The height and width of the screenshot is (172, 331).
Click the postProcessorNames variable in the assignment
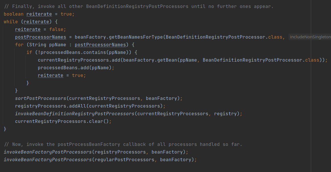pos(41,37)
